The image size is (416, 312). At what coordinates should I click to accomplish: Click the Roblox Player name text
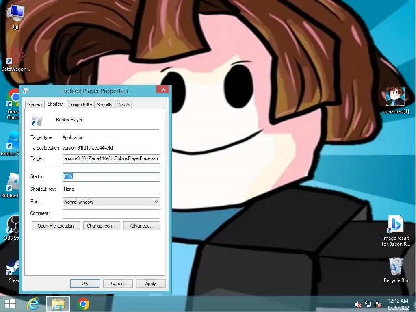[x=69, y=120]
